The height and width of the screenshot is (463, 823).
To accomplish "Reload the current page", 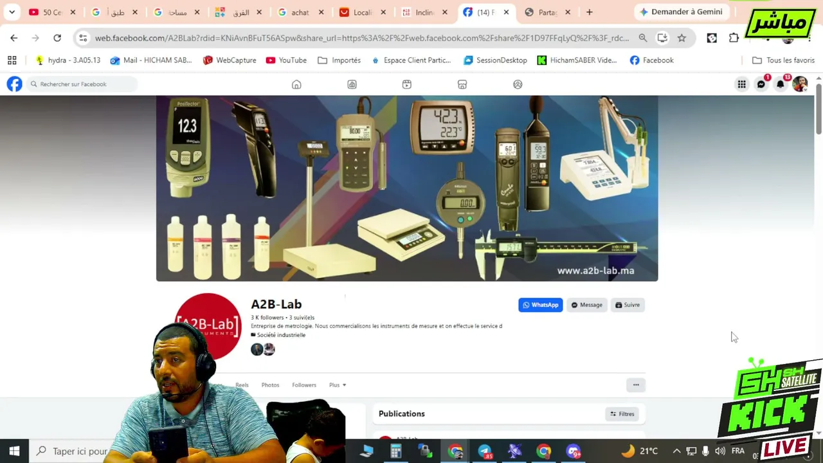I will click(57, 38).
